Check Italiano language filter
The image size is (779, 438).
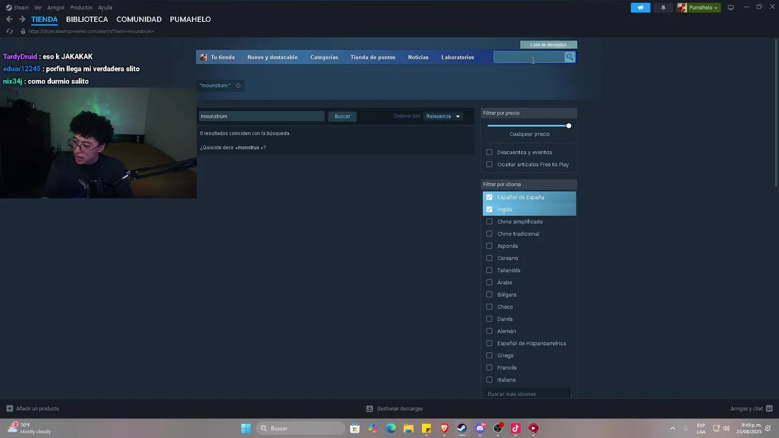pyautogui.click(x=489, y=380)
